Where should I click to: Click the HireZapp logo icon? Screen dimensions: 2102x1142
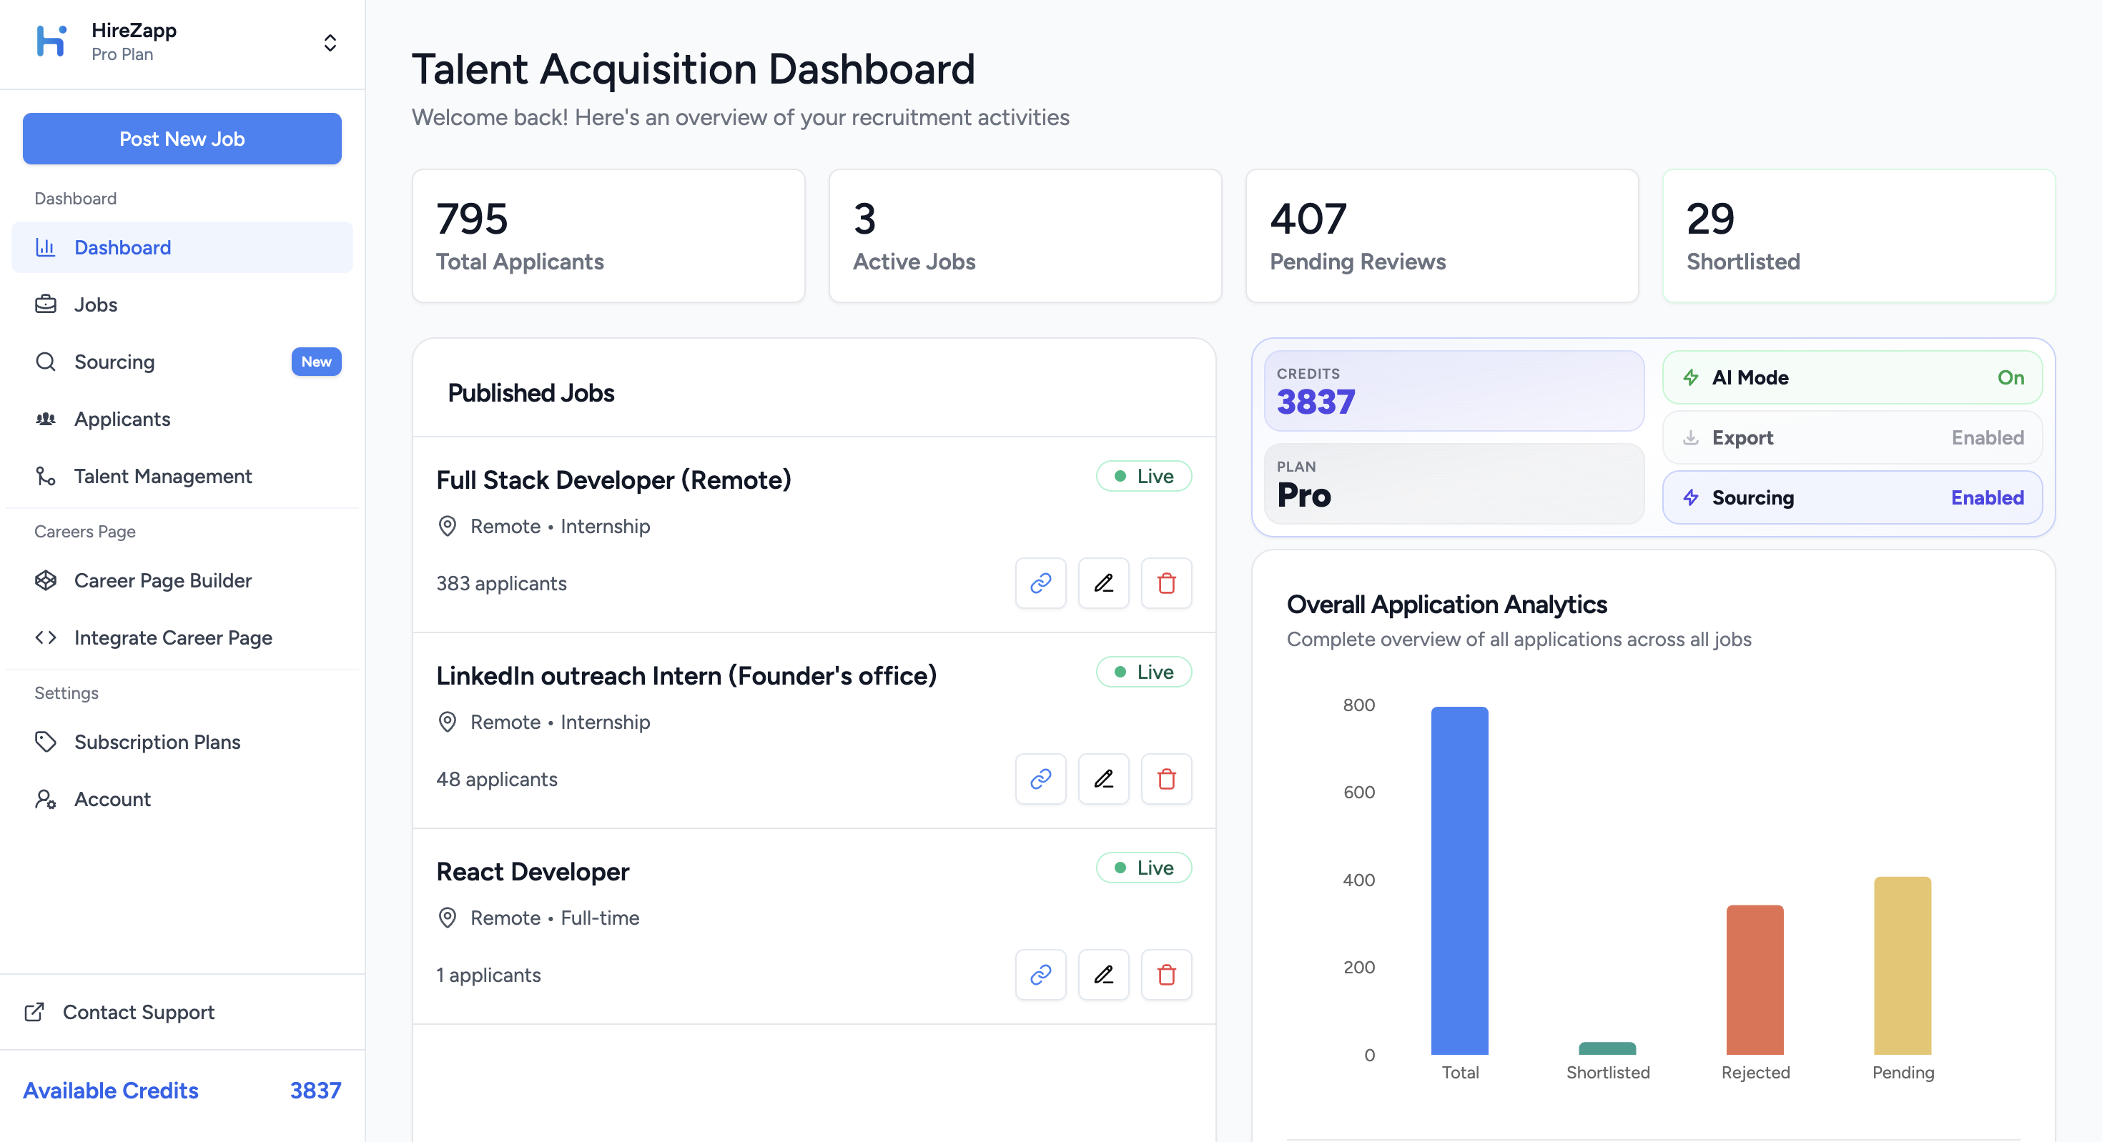click(x=51, y=41)
